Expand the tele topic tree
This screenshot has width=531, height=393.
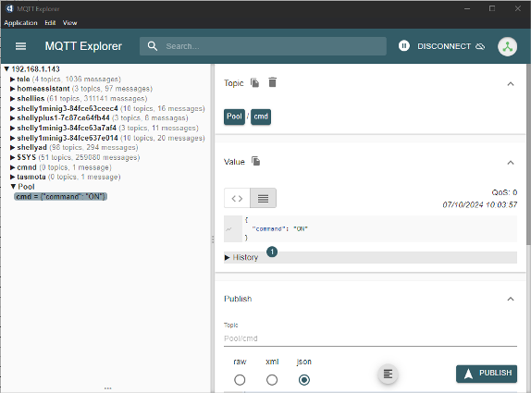(x=13, y=80)
